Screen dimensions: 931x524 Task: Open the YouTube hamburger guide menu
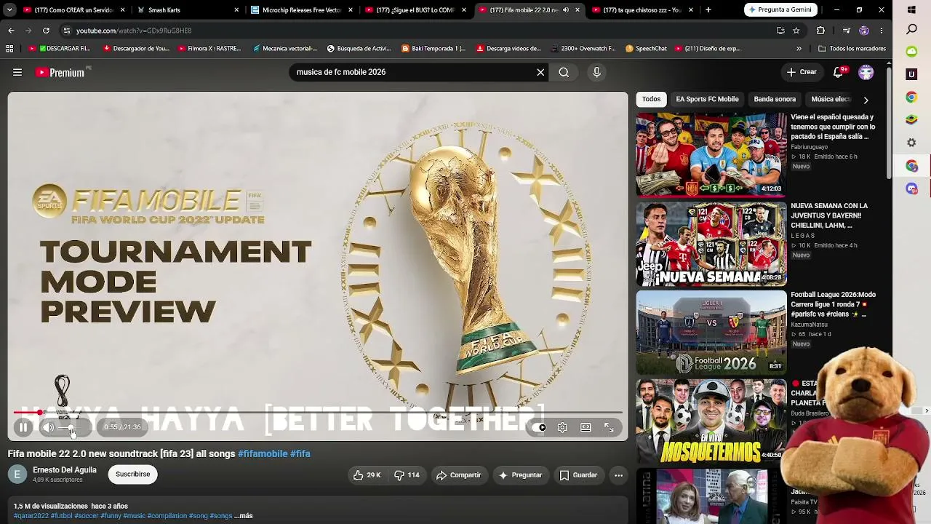[17, 72]
